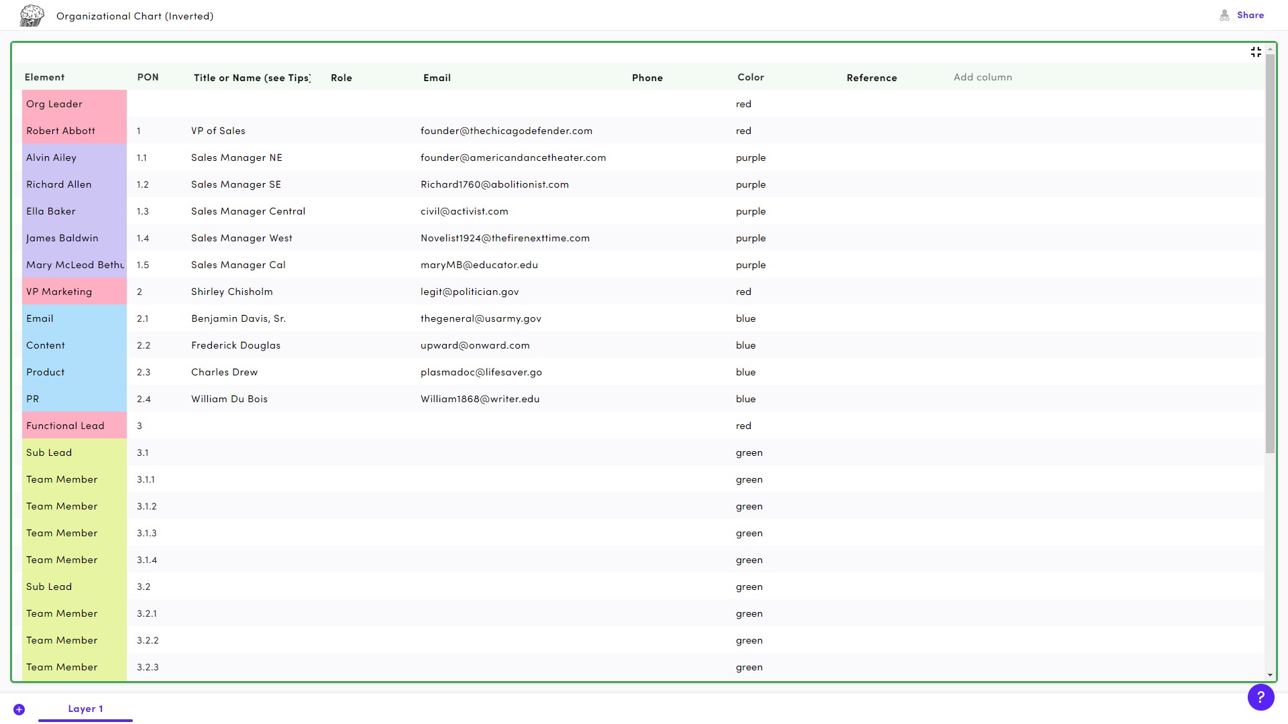Click the exit-fullscreen icon above the table
This screenshot has height=724, width=1288.
pos(1256,52)
